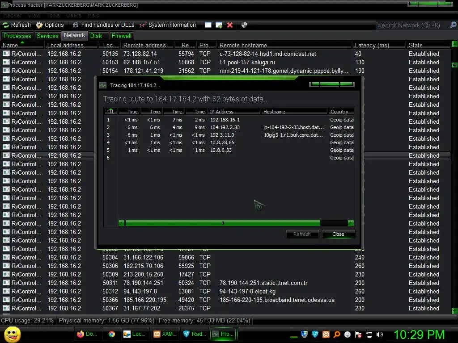The image size is (458, 343).
Task: Select hop 5 row 10.8.6.33
Action: 229,150
